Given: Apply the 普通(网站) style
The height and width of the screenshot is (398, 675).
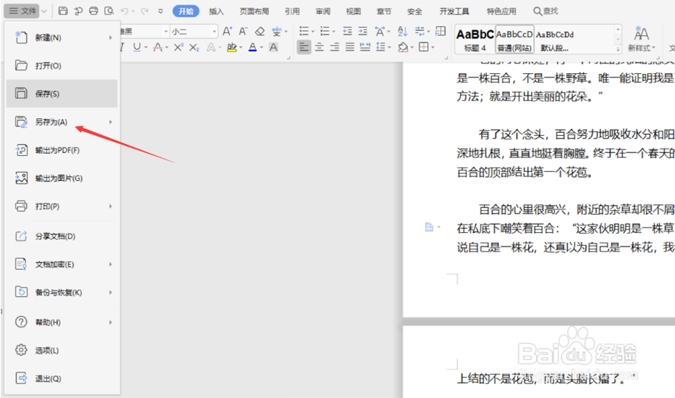Looking at the screenshot, I should point(514,39).
